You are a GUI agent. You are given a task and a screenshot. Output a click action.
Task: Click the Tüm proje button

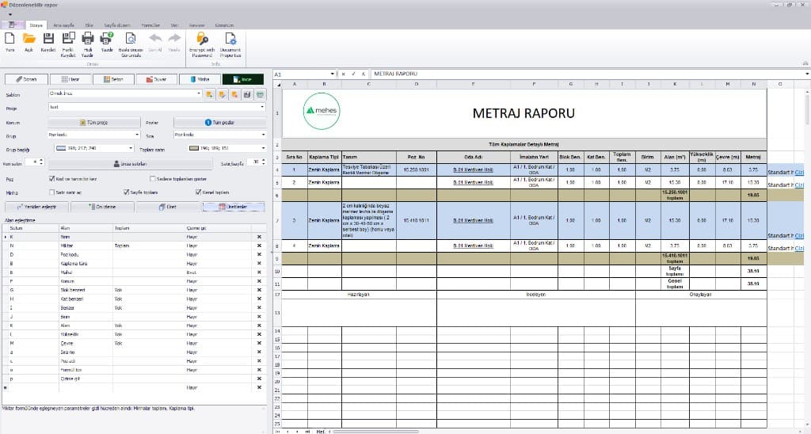[x=94, y=123]
